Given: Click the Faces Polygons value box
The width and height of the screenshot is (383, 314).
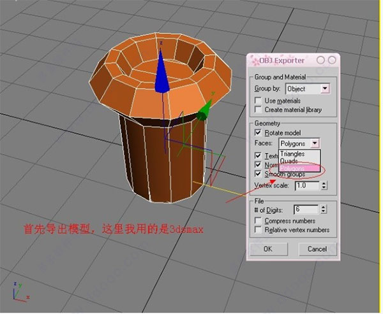Looking at the screenshot, I should click(296, 143).
